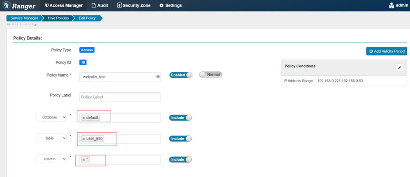410x177 pixels.
Task: Open the column resource type dropdown
Action: point(52,159)
